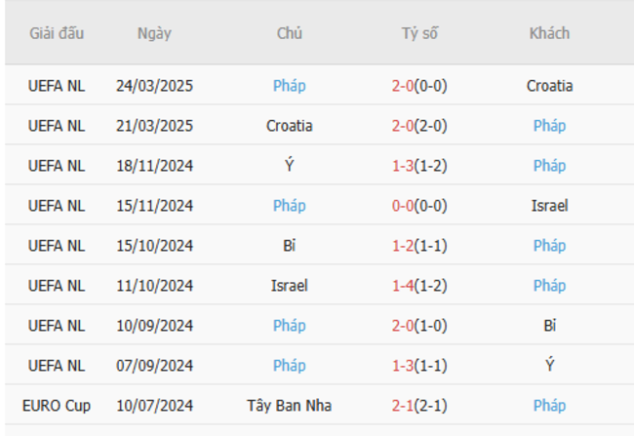The image size is (634, 436).
Task: Open Pháp team link in 24/03/2025 row
Action: point(289,86)
